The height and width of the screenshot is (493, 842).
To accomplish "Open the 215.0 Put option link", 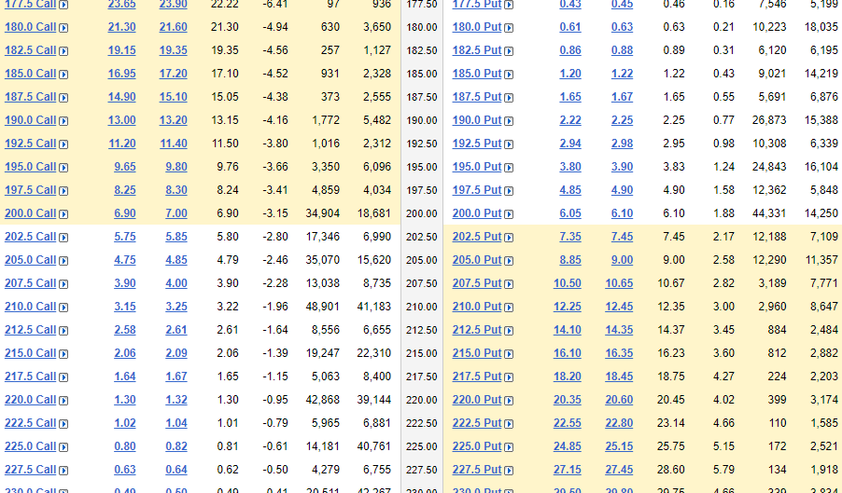I will 477,353.
